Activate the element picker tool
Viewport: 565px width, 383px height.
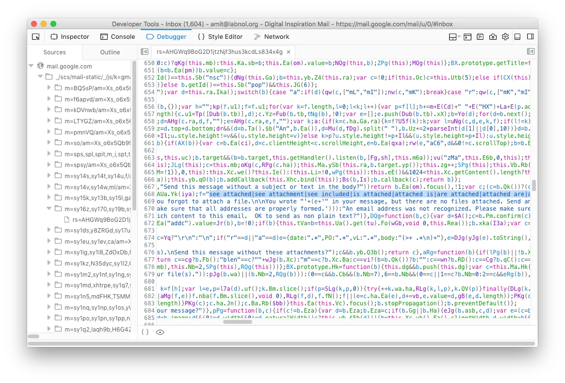35,36
